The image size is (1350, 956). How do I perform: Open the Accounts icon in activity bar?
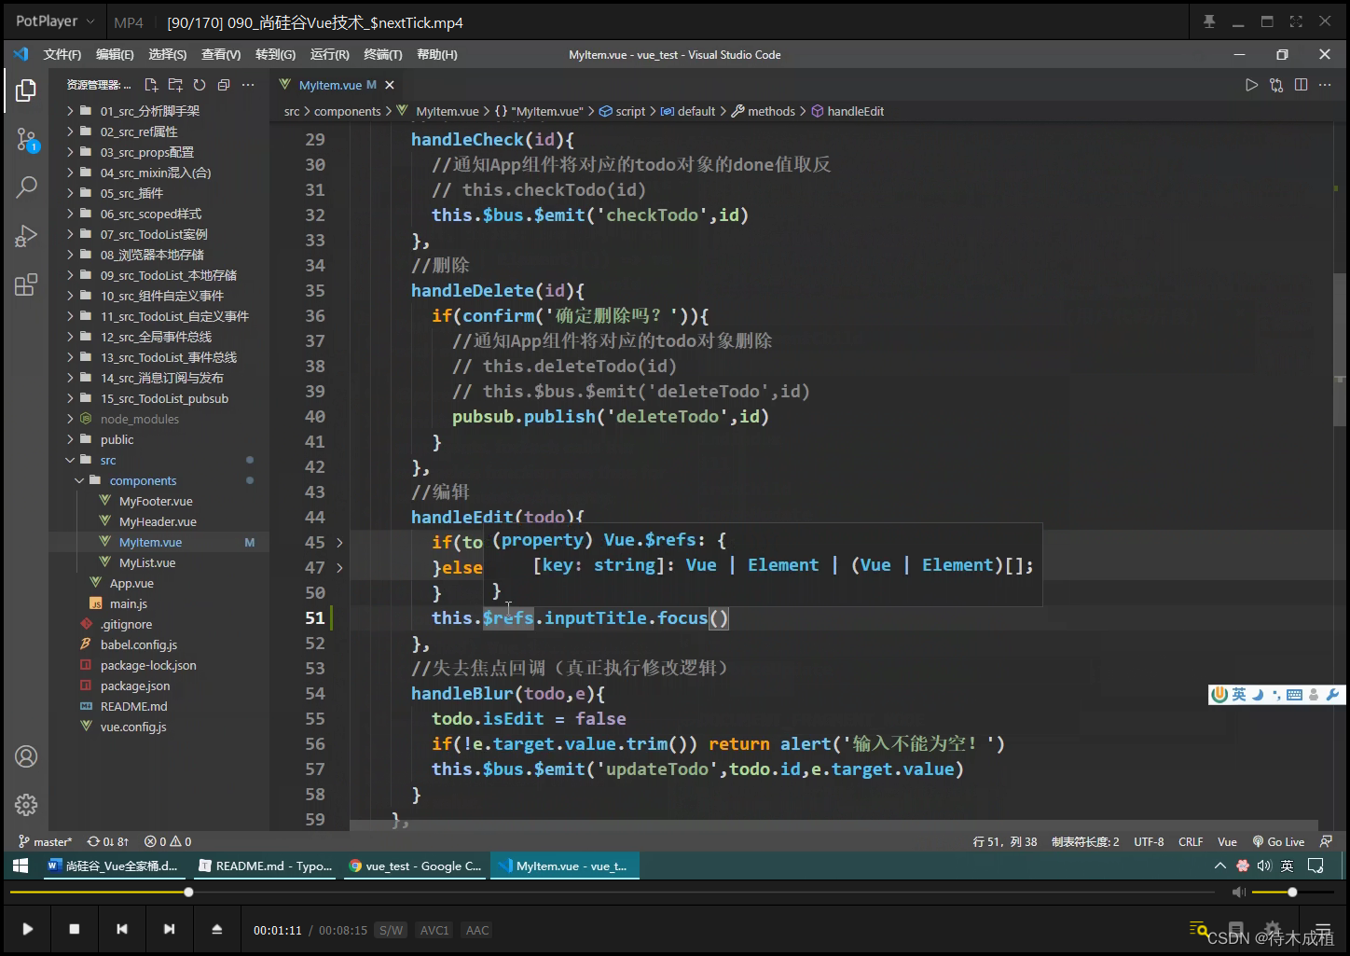pos(26,756)
